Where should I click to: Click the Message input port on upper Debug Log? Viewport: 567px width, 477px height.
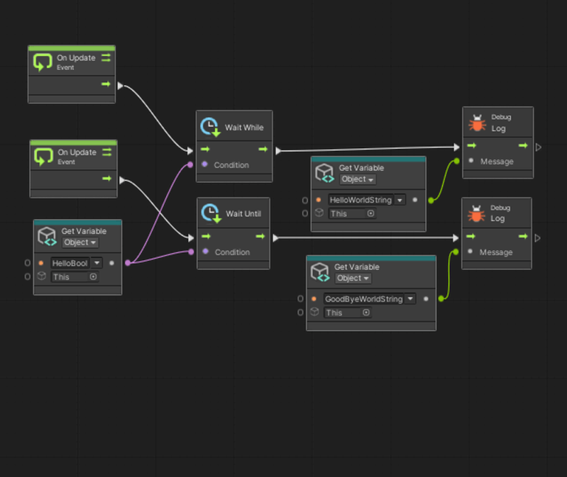tap(470, 161)
